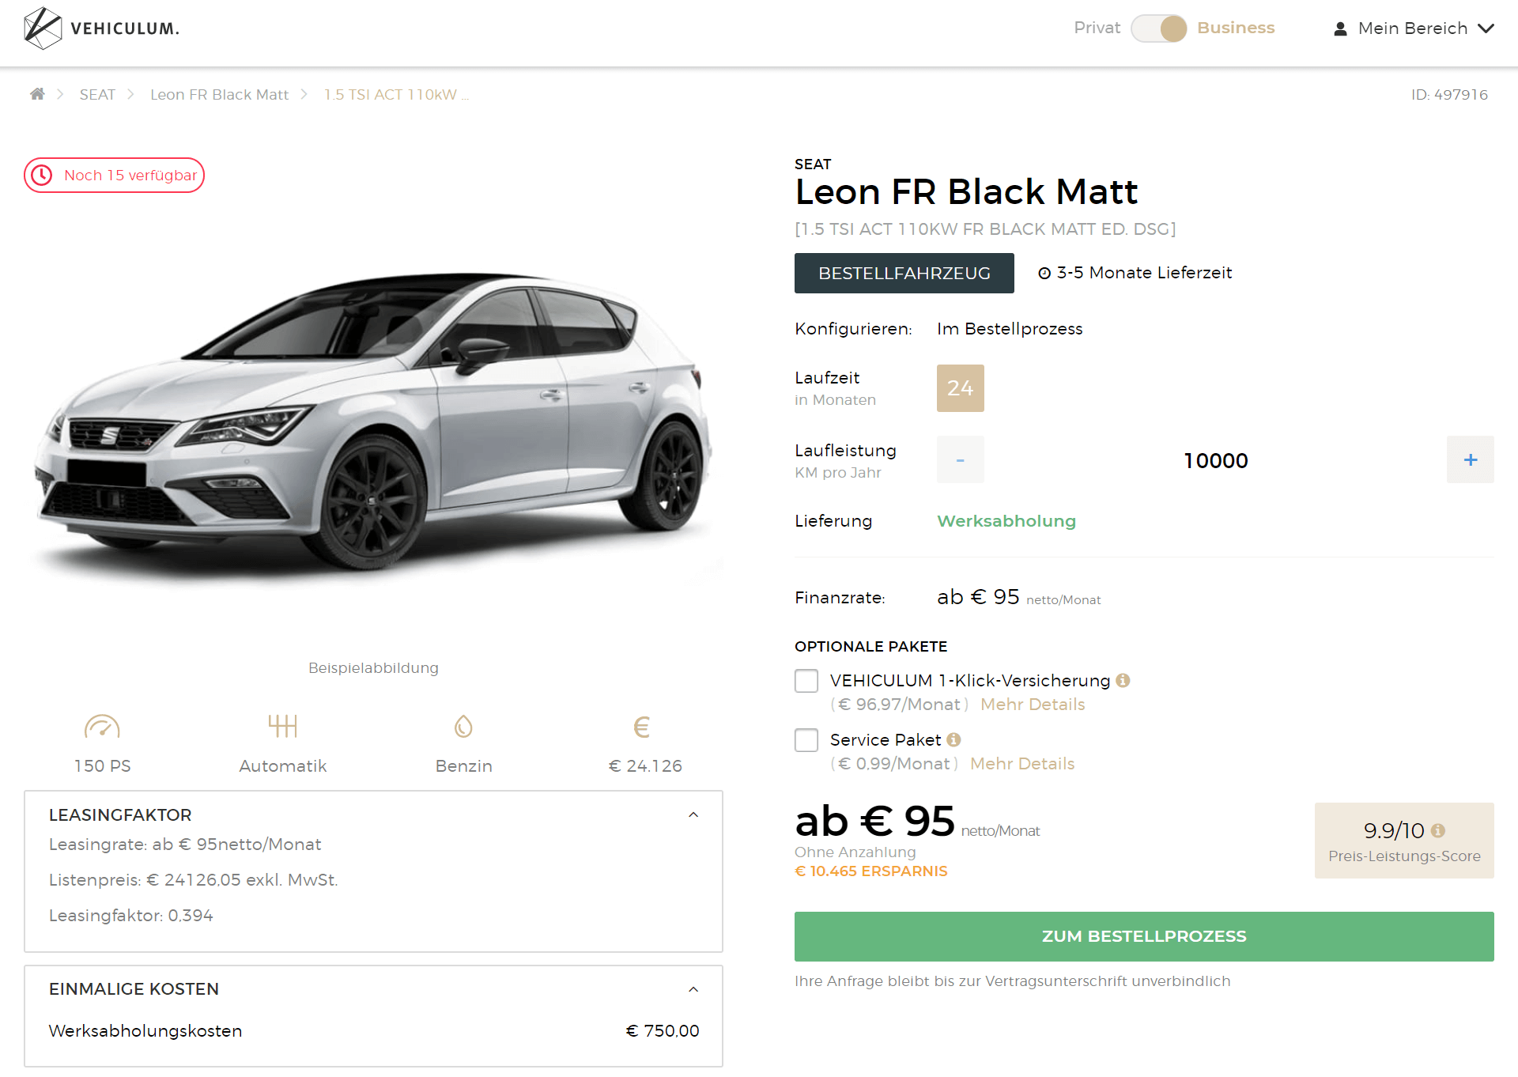This screenshot has width=1518, height=1077.
Task: Increase Laufleistung with plus button
Action: (x=1471, y=459)
